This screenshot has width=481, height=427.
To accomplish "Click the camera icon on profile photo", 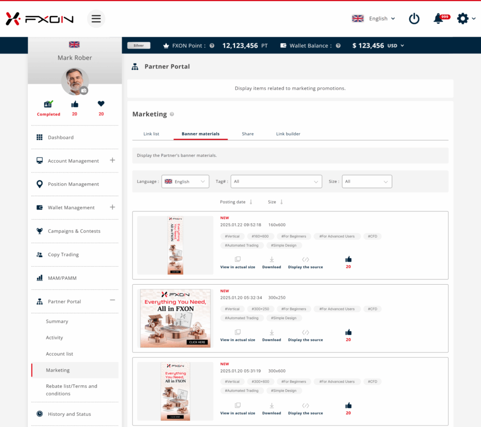I will pos(84,91).
